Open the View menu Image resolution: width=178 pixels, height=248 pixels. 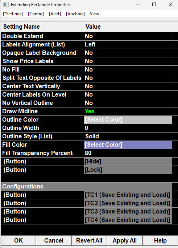[x=95, y=14]
